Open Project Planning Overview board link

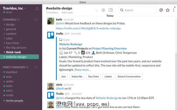(109, 49)
